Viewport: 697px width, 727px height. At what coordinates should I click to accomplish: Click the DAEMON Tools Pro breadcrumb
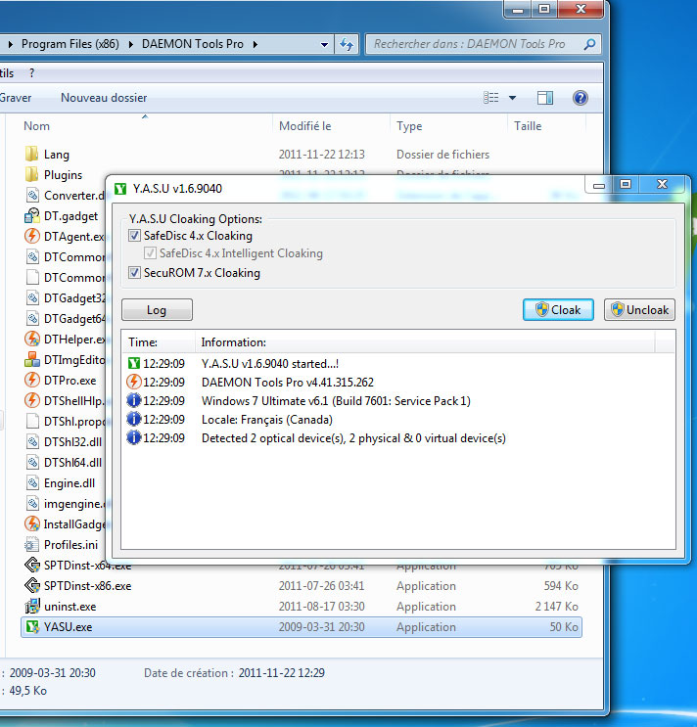[193, 44]
